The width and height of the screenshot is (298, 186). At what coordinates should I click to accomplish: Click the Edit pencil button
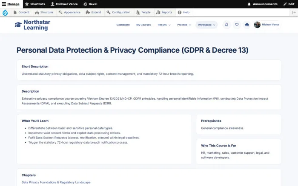[x=289, y=4]
